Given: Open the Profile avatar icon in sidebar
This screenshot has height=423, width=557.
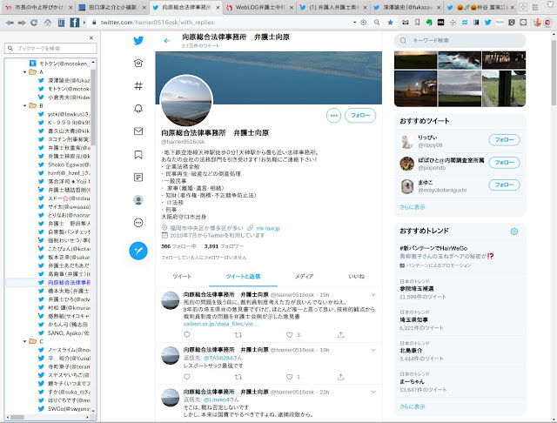Looking at the screenshot, I should pos(138,199).
